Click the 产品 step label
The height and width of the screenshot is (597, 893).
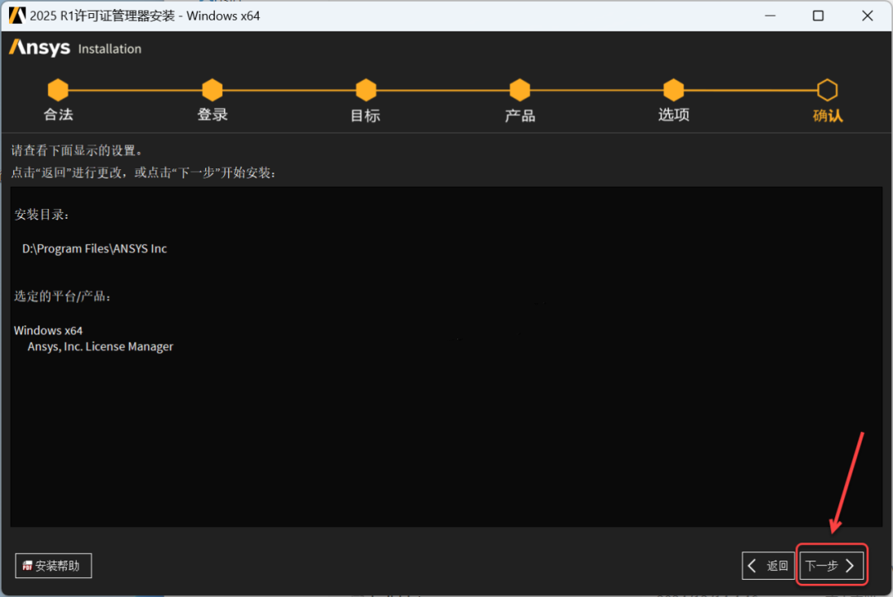(x=520, y=116)
